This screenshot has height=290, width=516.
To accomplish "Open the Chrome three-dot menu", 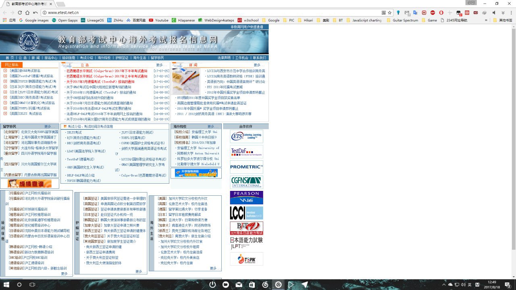I will pyautogui.click(x=511, y=12).
